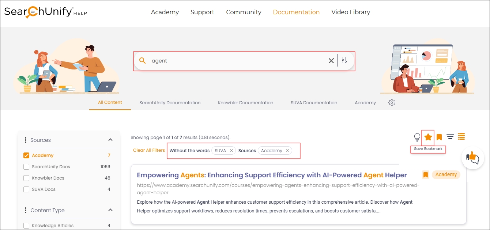Viewport: 490px width, 230px height.
Task: Collapse the Content Type filter section
Action: pos(110,210)
